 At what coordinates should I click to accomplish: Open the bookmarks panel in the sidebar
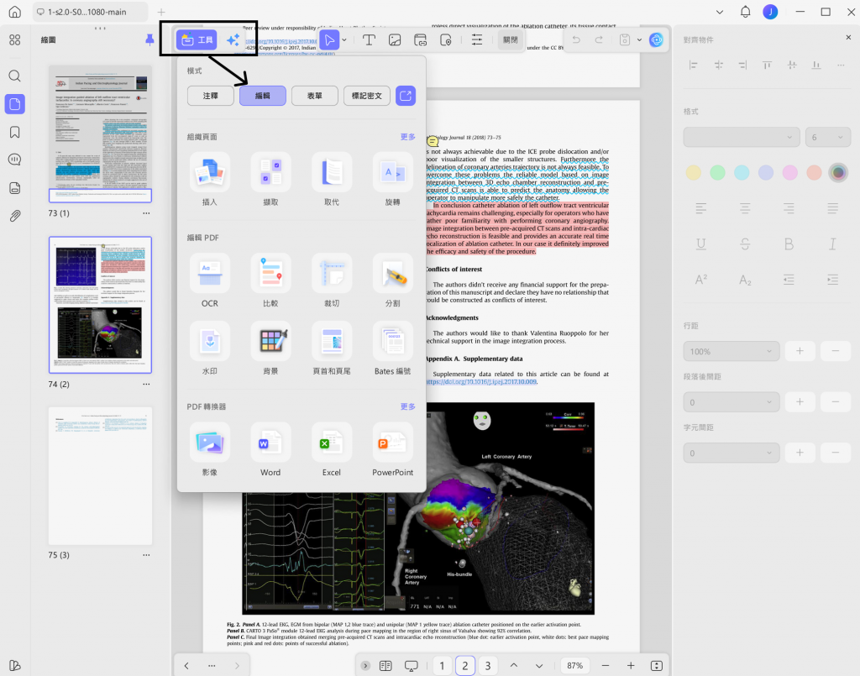click(15, 132)
